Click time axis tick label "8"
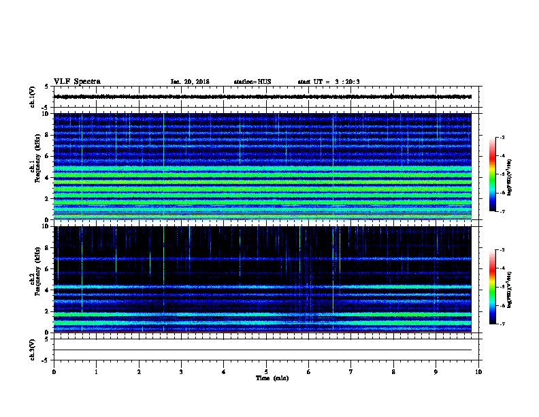 point(393,372)
